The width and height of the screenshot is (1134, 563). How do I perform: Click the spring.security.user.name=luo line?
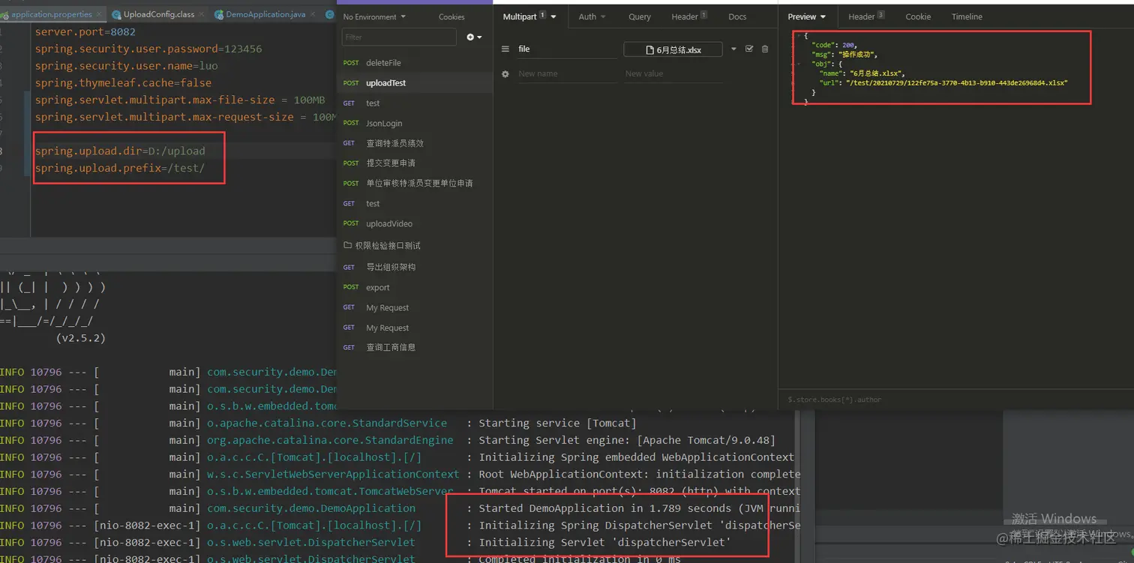click(x=127, y=66)
